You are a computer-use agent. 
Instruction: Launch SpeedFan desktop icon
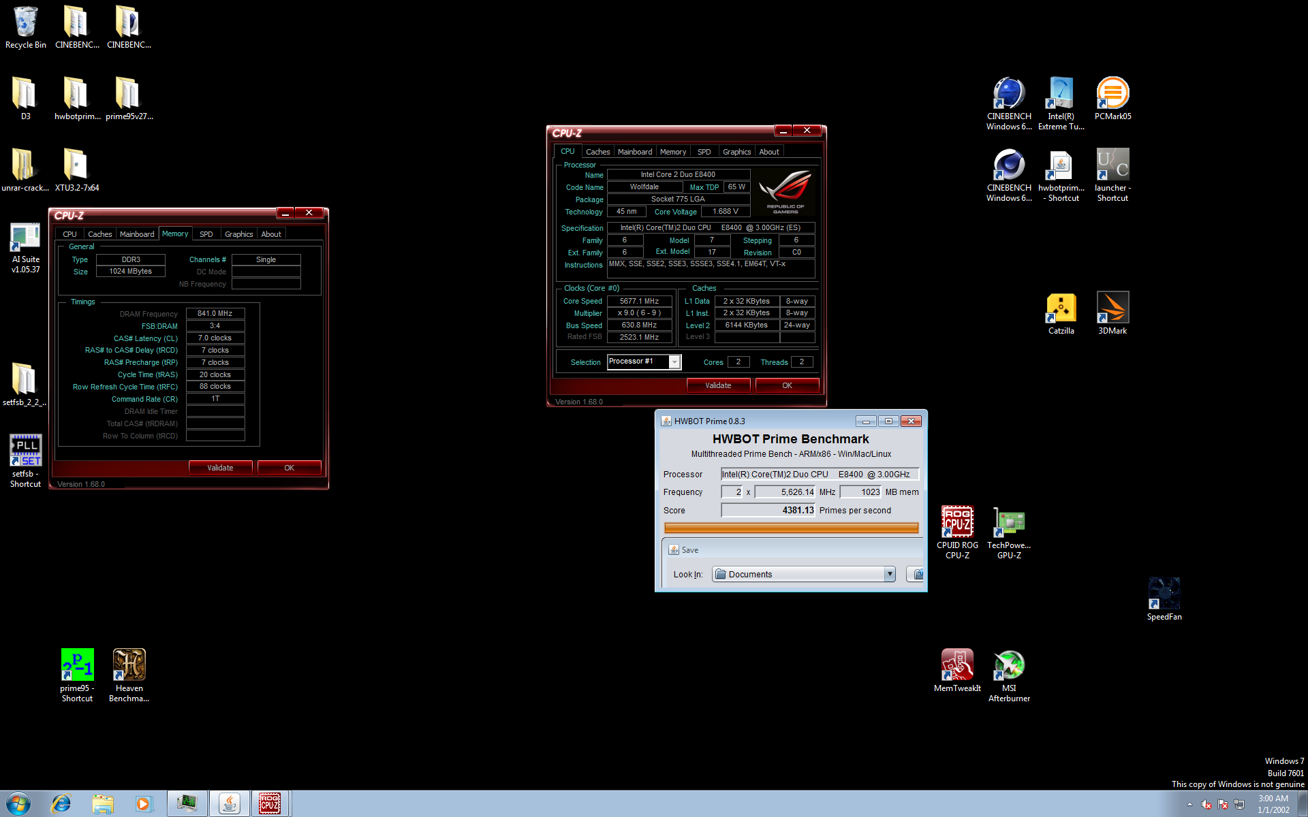click(1164, 599)
